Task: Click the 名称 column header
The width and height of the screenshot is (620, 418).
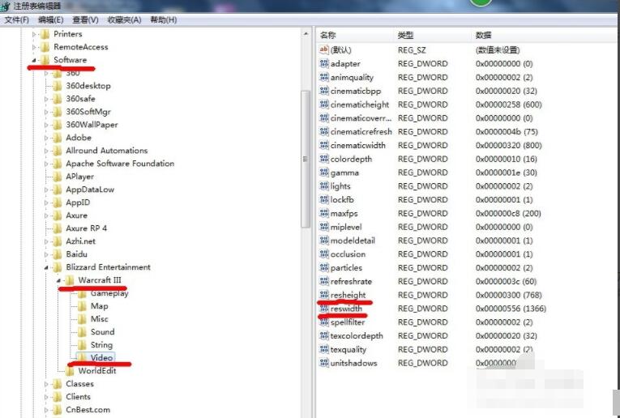Action: 328,36
